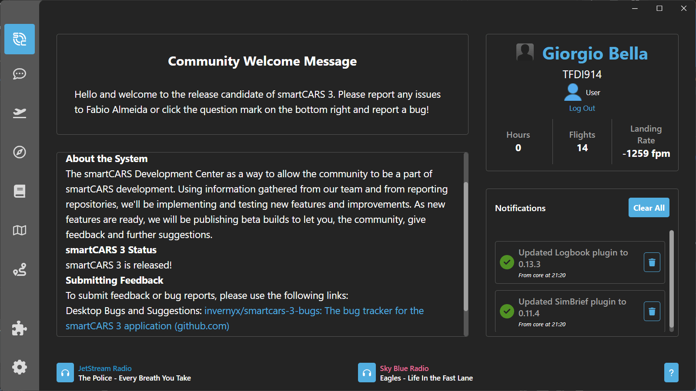Click the notifications list scrollbar
This screenshot has height=391, width=696.
click(x=672, y=278)
